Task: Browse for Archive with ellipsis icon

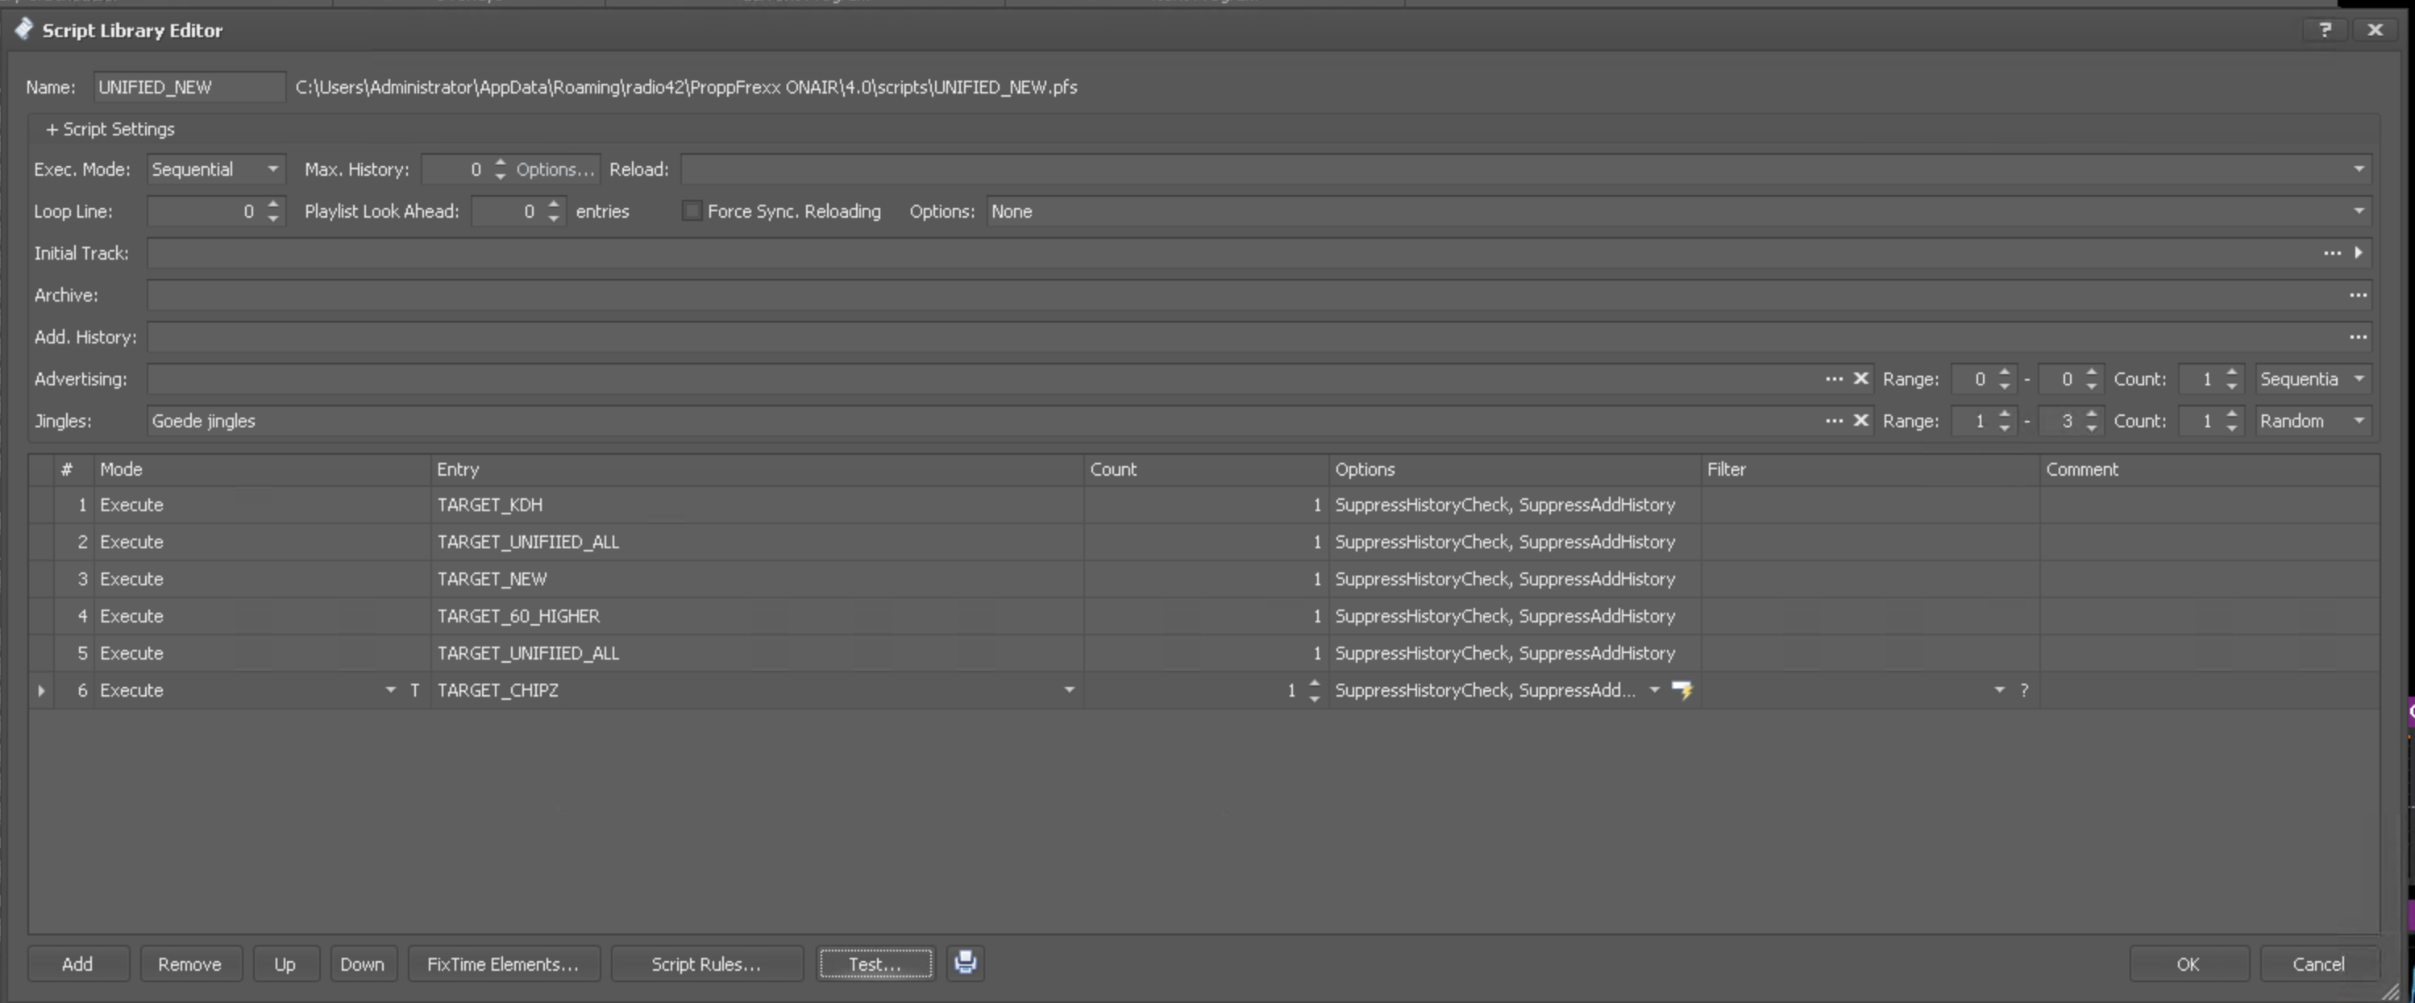Action: [2358, 295]
